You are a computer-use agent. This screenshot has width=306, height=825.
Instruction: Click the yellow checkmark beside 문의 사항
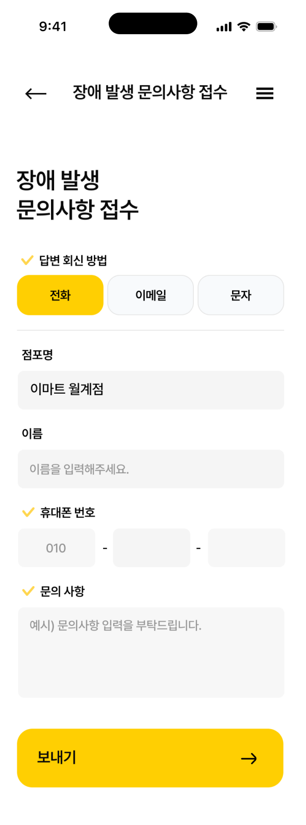[27, 591]
